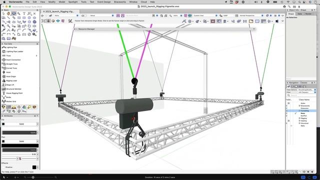Open the Normal Perspective projection dropdown

coord(251,15)
